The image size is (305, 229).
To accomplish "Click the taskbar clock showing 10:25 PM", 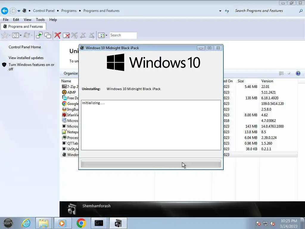I will [x=289, y=223].
